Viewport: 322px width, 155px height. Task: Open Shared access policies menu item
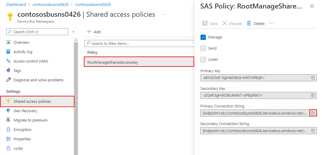click(x=32, y=101)
